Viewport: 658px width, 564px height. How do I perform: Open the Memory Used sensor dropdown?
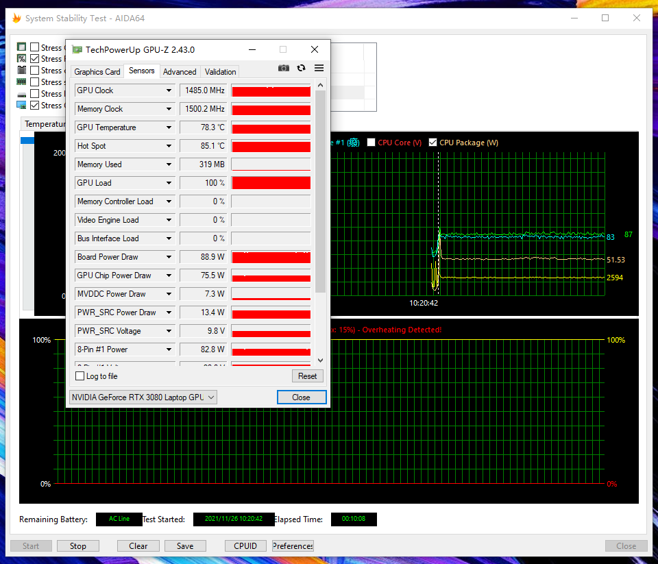point(169,164)
